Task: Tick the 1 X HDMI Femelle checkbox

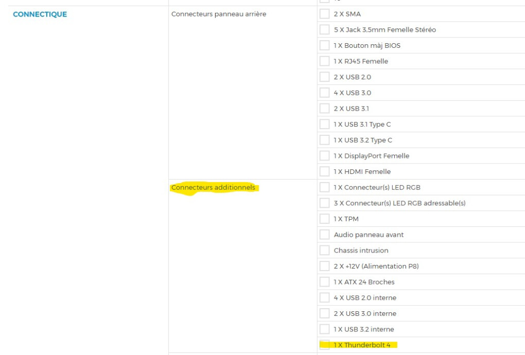Action: (x=324, y=171)
